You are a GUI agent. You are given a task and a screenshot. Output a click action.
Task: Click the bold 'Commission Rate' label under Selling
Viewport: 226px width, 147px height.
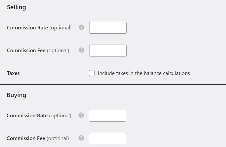27,28
